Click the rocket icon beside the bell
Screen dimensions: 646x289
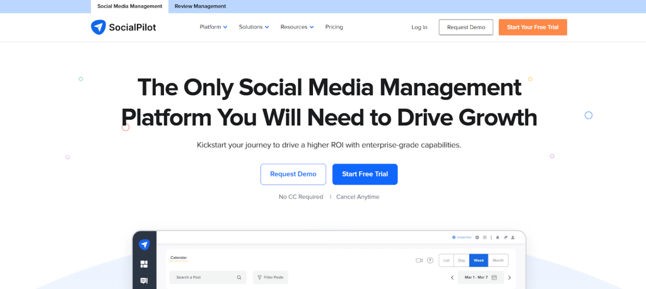pyautogui.click(x=505, y=237)
